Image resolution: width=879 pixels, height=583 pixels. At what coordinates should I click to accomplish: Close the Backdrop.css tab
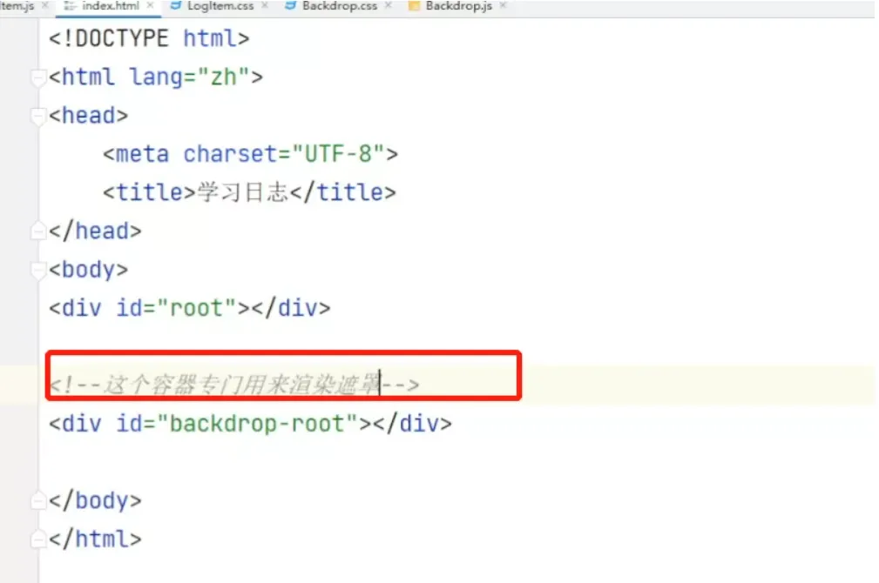point(389,5)
